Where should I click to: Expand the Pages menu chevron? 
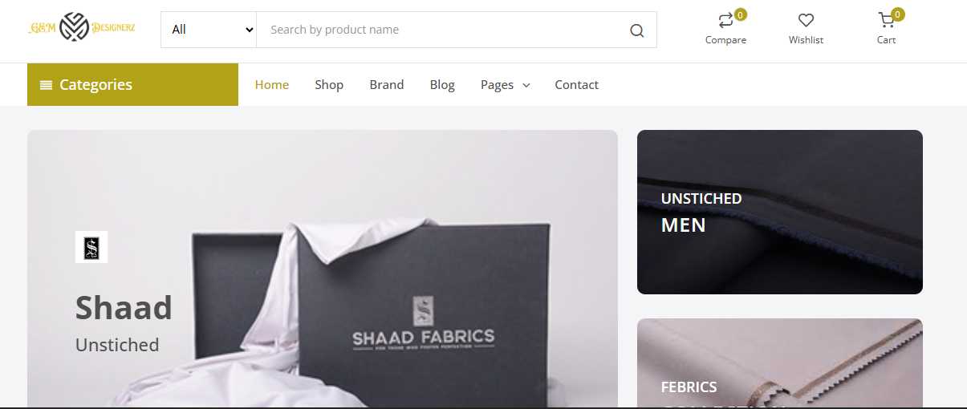(x=526, y=85)
